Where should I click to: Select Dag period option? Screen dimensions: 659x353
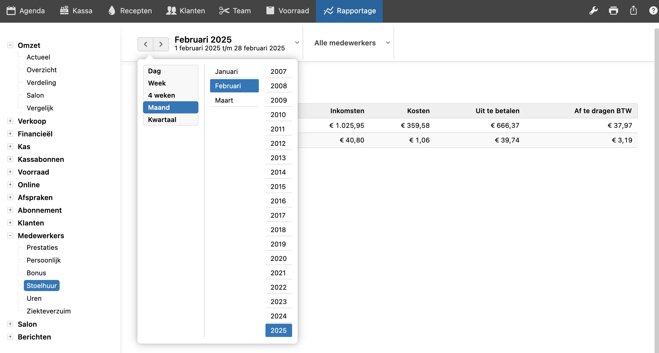click(x=154, y=71)
